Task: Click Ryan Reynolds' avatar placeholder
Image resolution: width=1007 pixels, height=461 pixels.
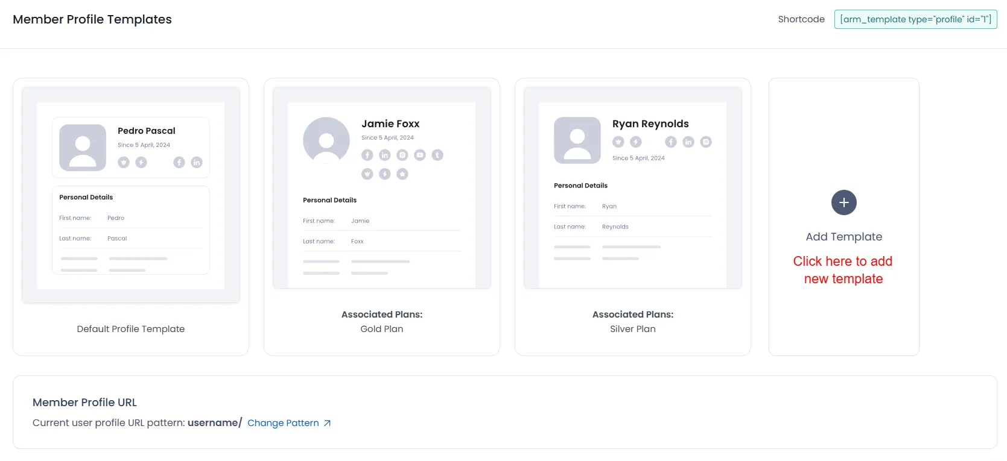Action: coord(577,140)
